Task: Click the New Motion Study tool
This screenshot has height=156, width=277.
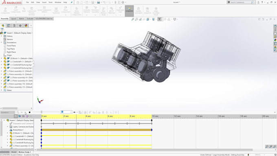Action: (103, 11)
